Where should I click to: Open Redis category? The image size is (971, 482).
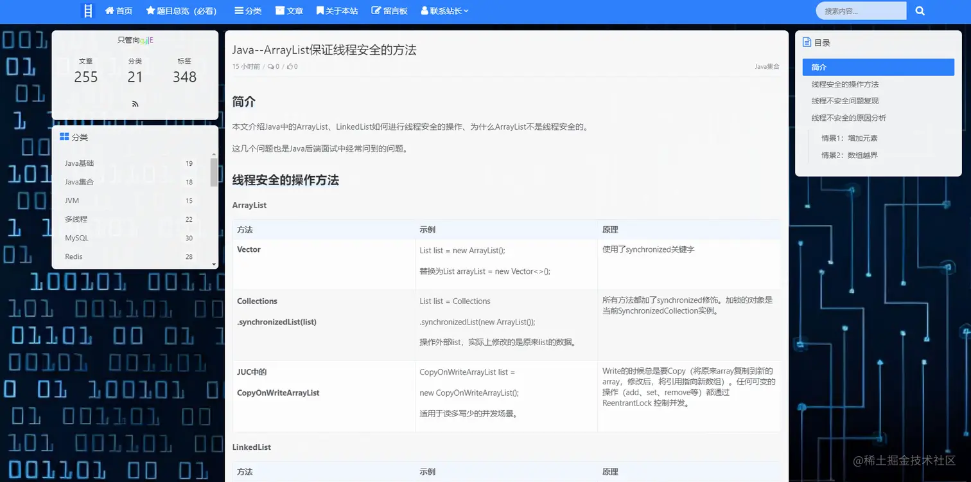[74, 256]
